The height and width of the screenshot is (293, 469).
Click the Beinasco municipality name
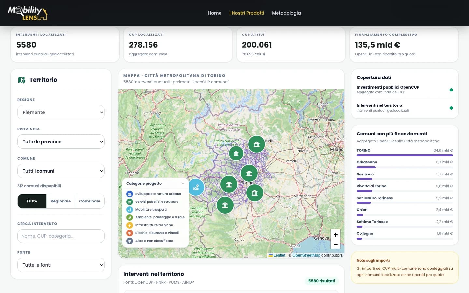[365, 174]
